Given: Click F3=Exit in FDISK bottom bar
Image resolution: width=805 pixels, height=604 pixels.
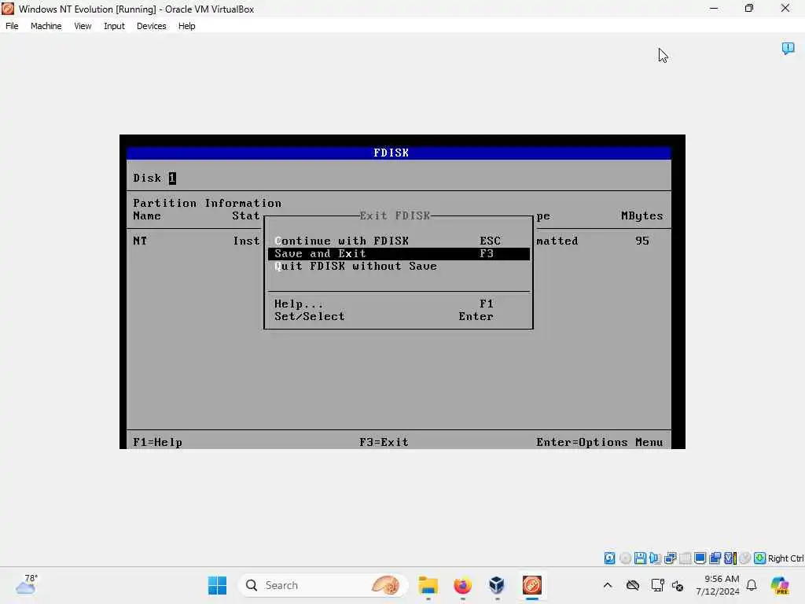Looking at the screenshot, I should pos(384,442).
